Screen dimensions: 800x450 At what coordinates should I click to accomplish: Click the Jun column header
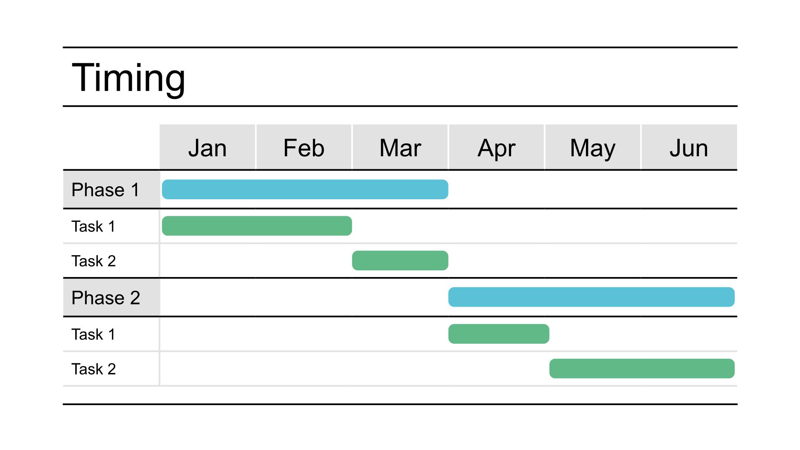point(689,147)
